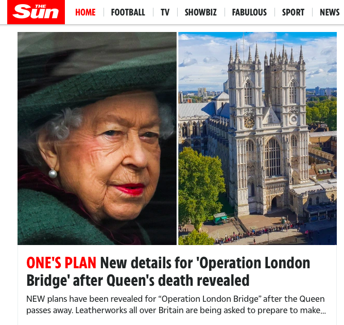
Task: Open the 'Operation London Bridge' headline
Action: (168, 271)
